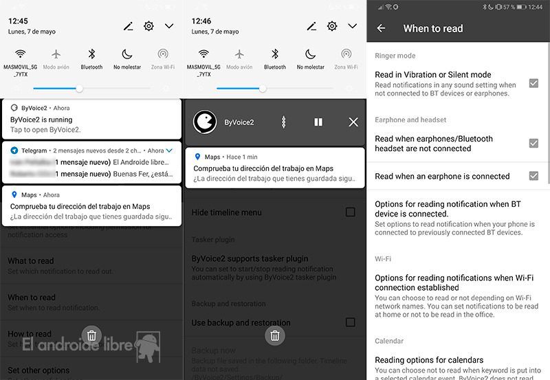The image size is (550, 380).
Task: Go back using the When to read header arrow
Action: coord(382,28)
